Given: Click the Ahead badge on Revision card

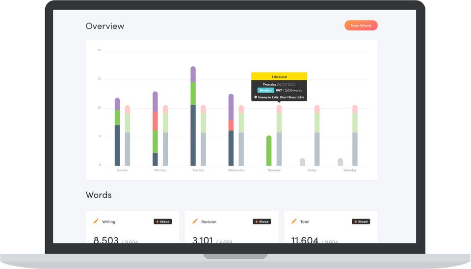Looking at the screenshot, I should (262, 221).
